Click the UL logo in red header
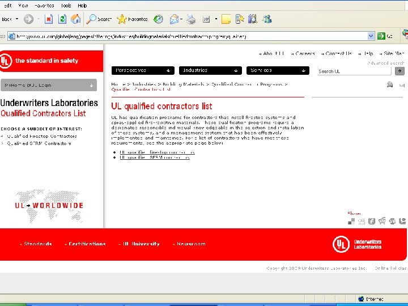The image size is (408, 306). click(5, 61)
